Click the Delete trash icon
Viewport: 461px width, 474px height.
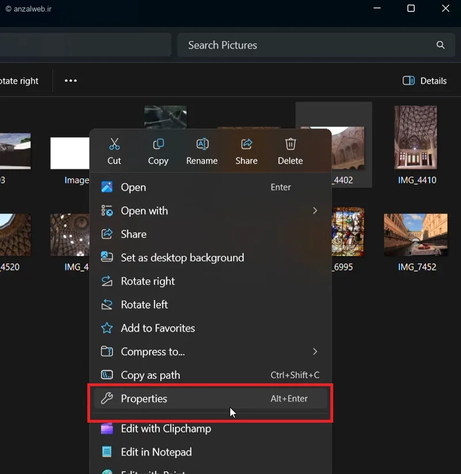click(x=290, y=144)
